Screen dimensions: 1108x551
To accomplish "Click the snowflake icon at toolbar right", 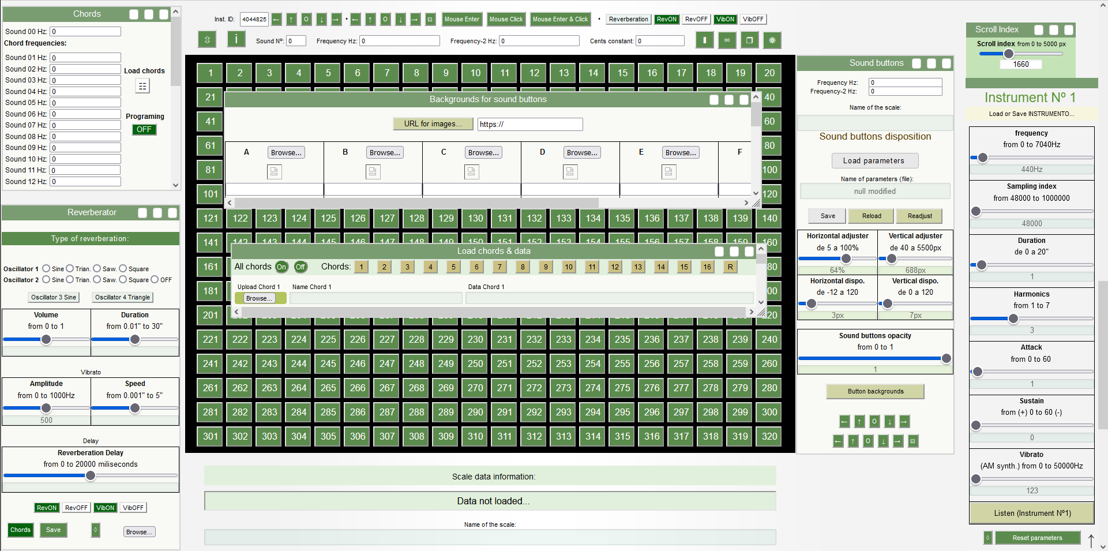I will [x=772, y=40].
